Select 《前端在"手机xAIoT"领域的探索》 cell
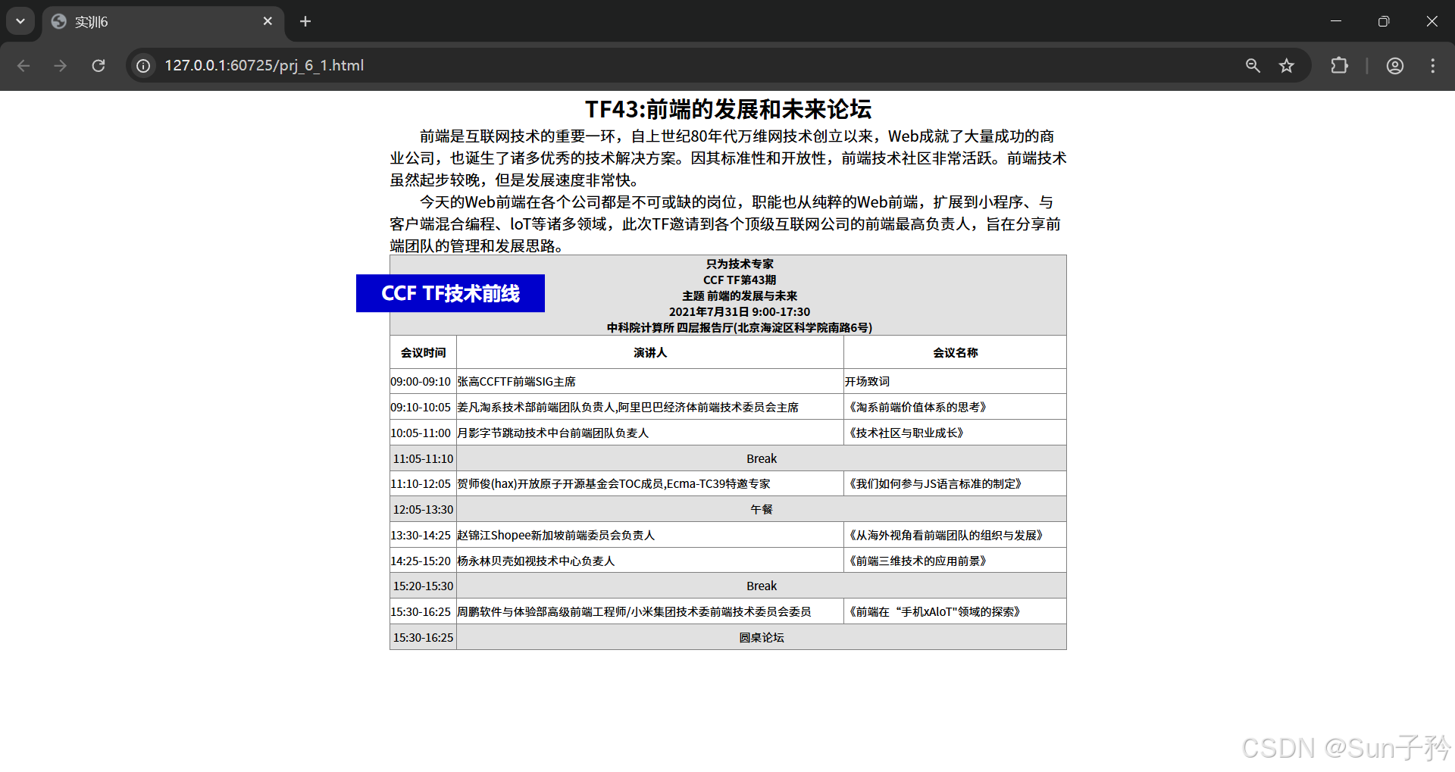Image resolution: width=1455 pixels, height=772 pixels. [955, 612]
